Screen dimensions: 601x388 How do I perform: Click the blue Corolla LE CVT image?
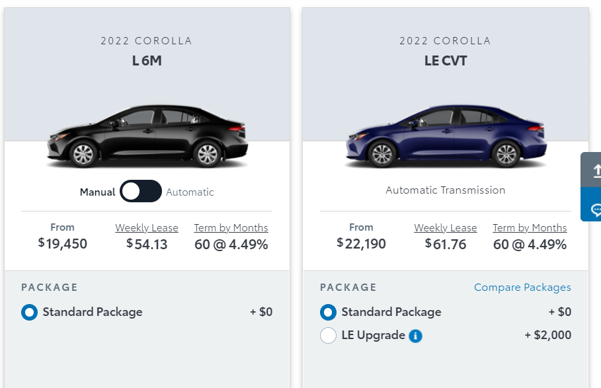pos(446,136)
